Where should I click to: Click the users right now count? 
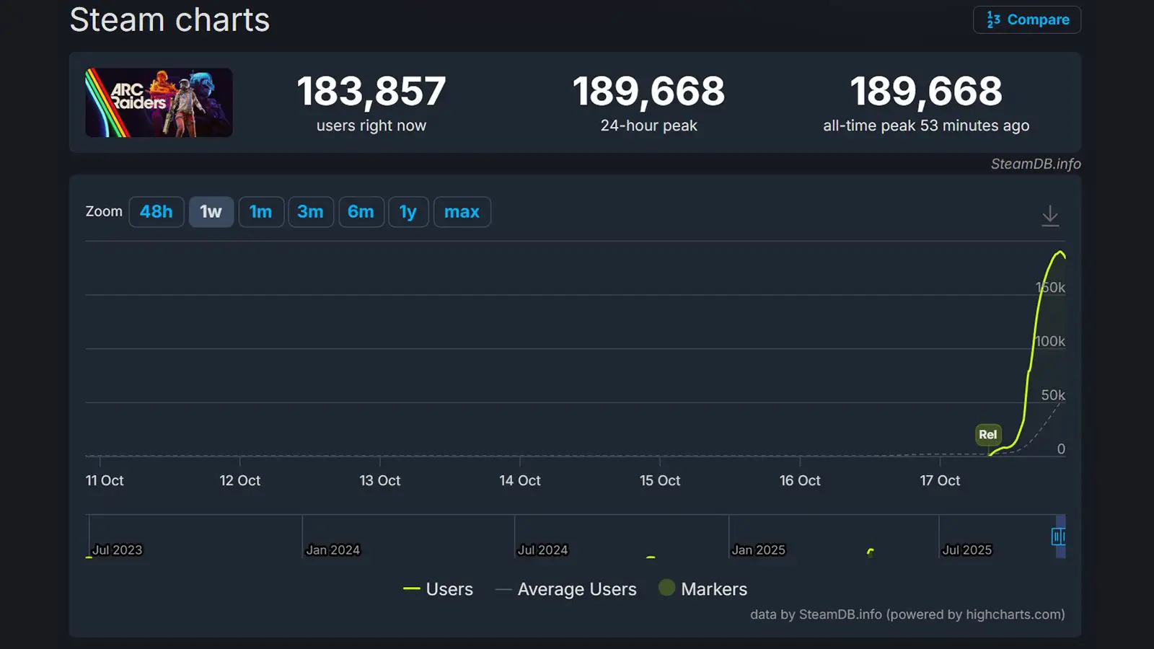[x=371, y=92]
